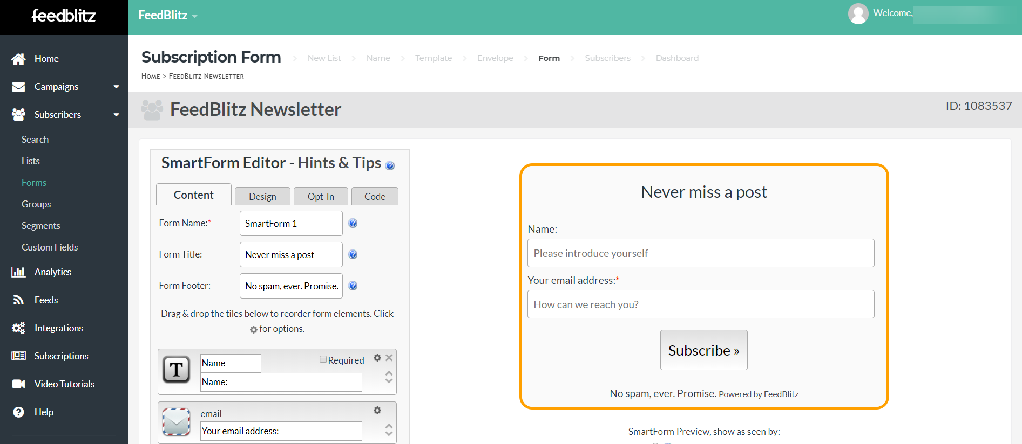The image size is (1022, 444).
Task: Focus the Form Title input
Action: [x=291, y=254]
